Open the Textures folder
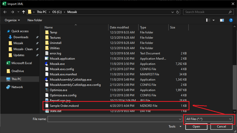This screenshot has width=237, height=133. [55, 38]
